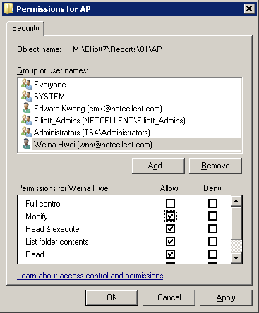
Task: Uncheck Allow for Modify
Action: point(170,216)
